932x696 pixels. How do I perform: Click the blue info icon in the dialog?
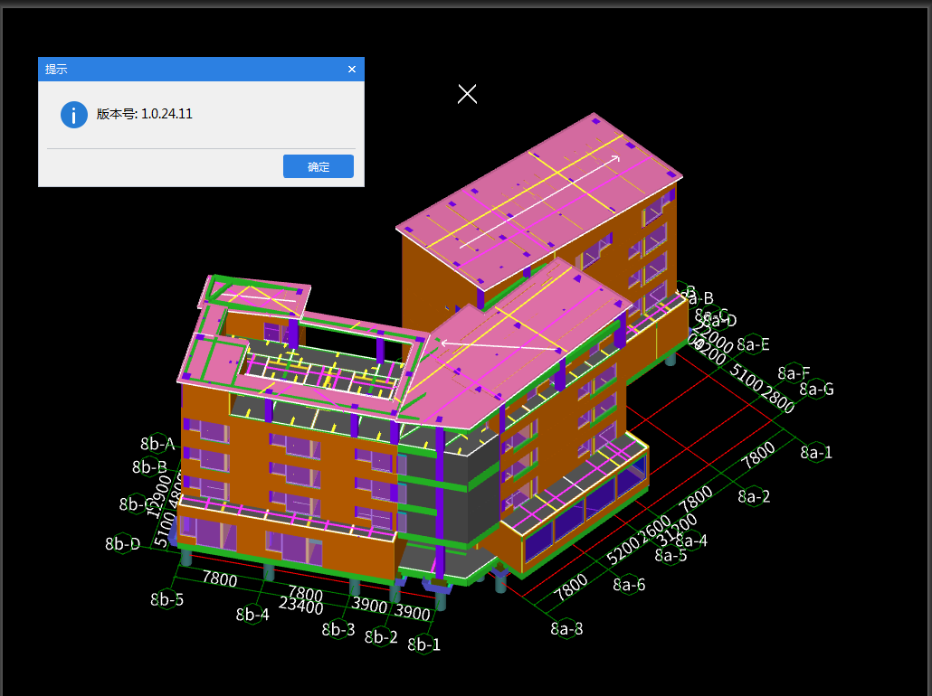pos(73,115)
